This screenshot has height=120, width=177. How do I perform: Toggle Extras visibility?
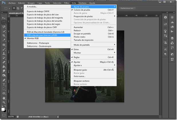(x=94, y=49)
